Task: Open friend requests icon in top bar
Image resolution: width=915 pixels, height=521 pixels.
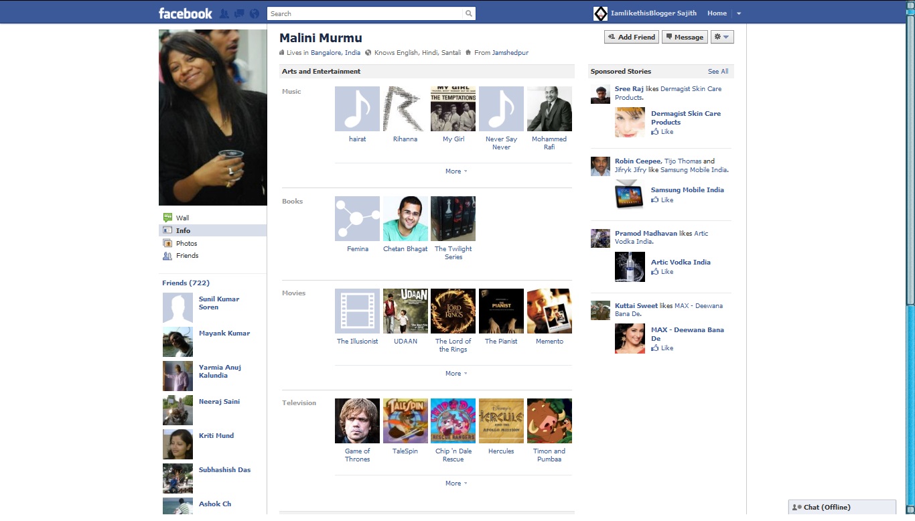Action: (x=224, y=13)
